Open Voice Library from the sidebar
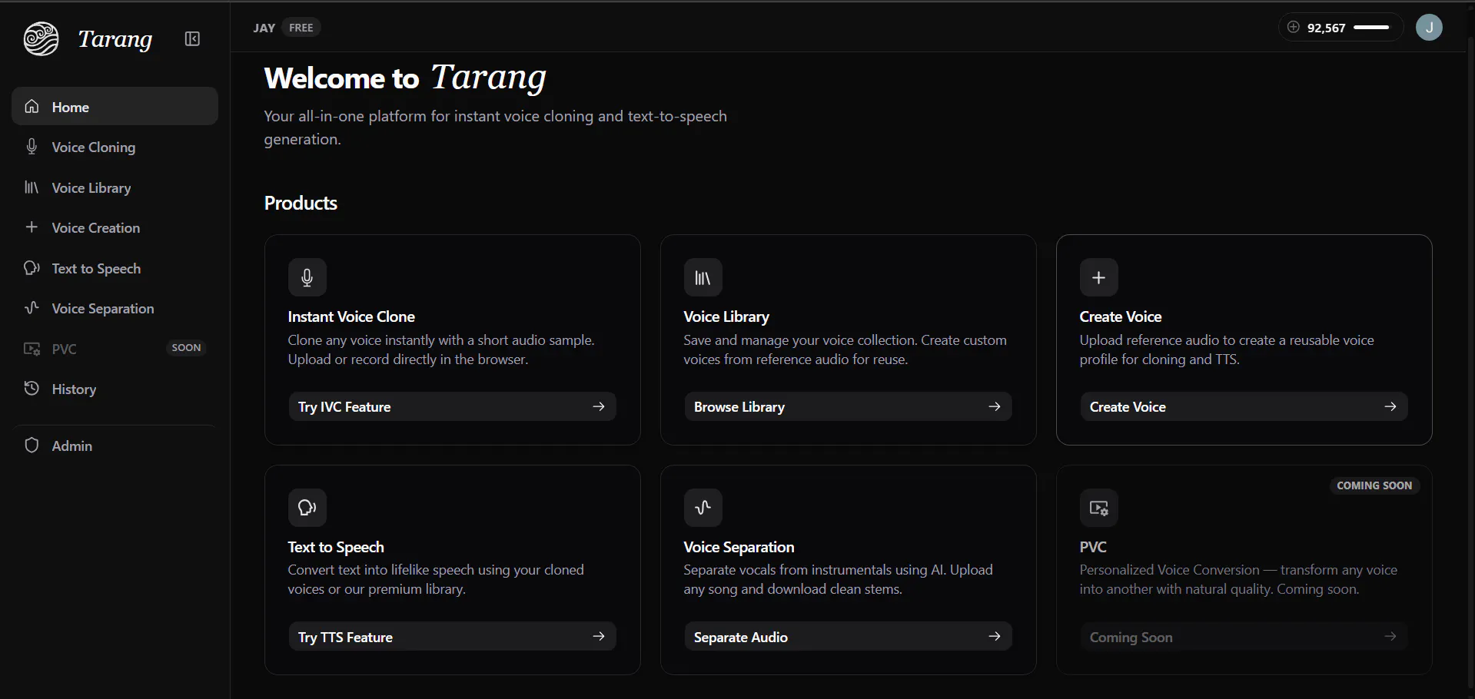Screen dimensions: 1475x699 pos(115,187)
